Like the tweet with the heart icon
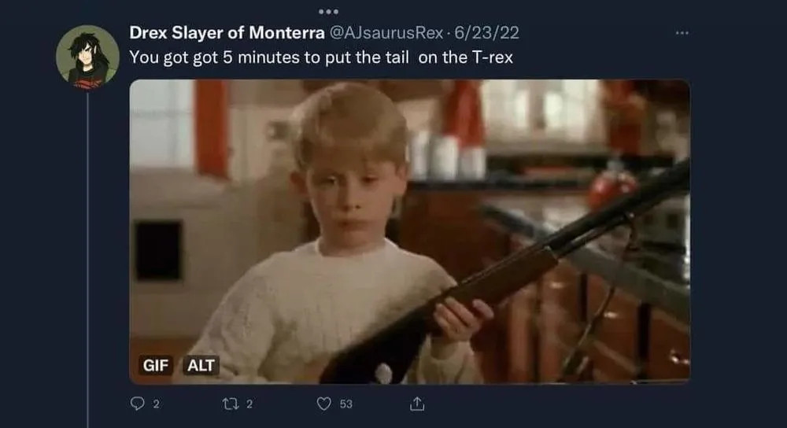This screenshot has height=428, width=787. pyautogui.click(x=324, y=404)
